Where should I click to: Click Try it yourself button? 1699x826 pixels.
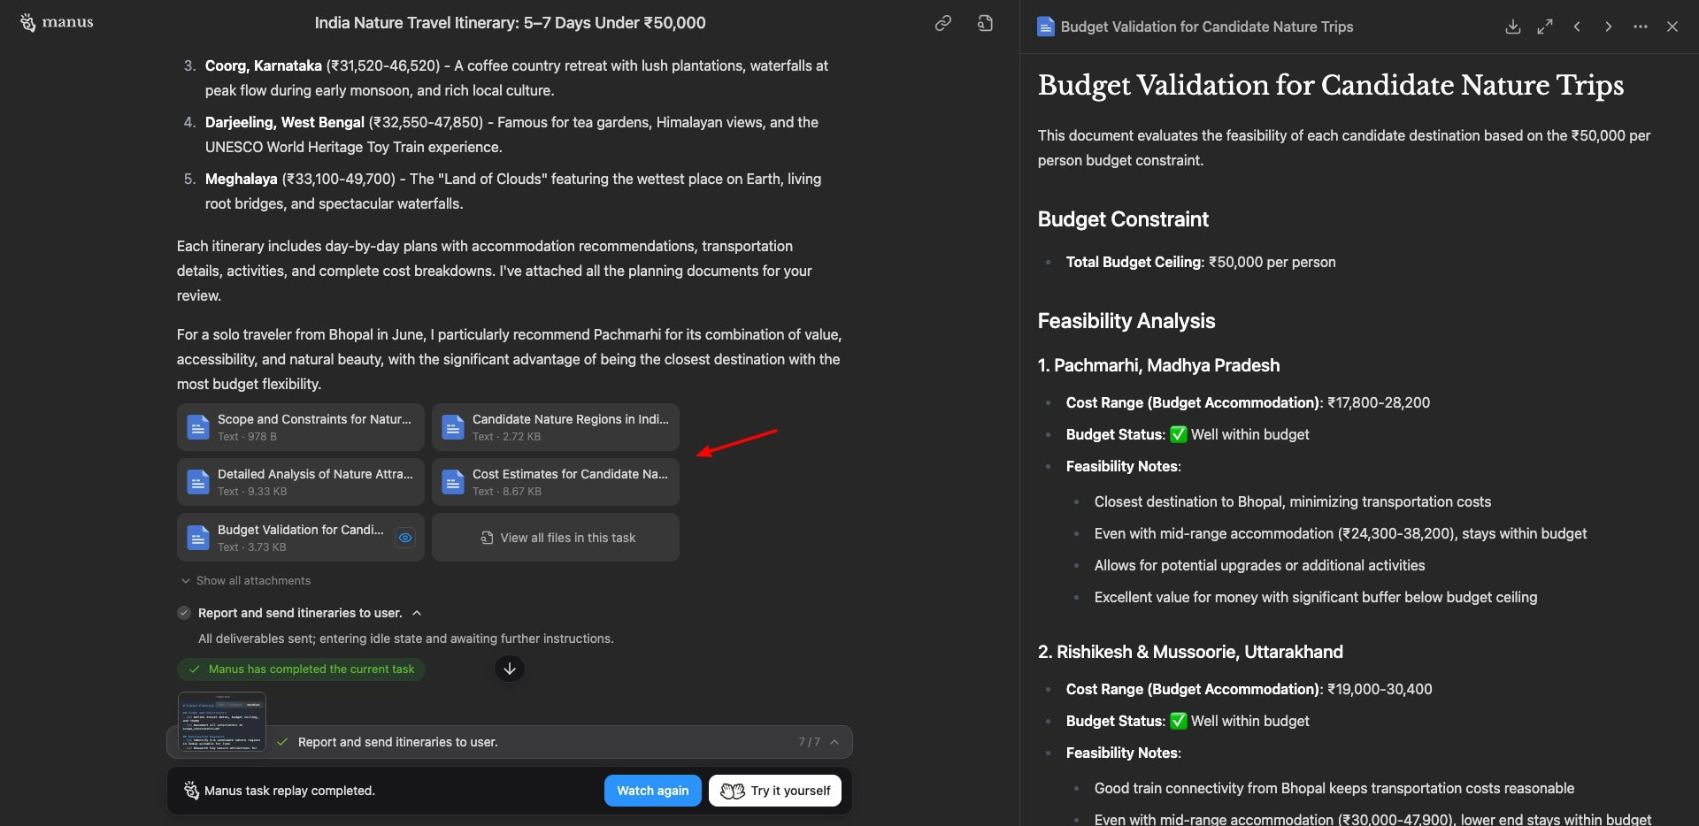pyautogui.click(x=775, y=791)
